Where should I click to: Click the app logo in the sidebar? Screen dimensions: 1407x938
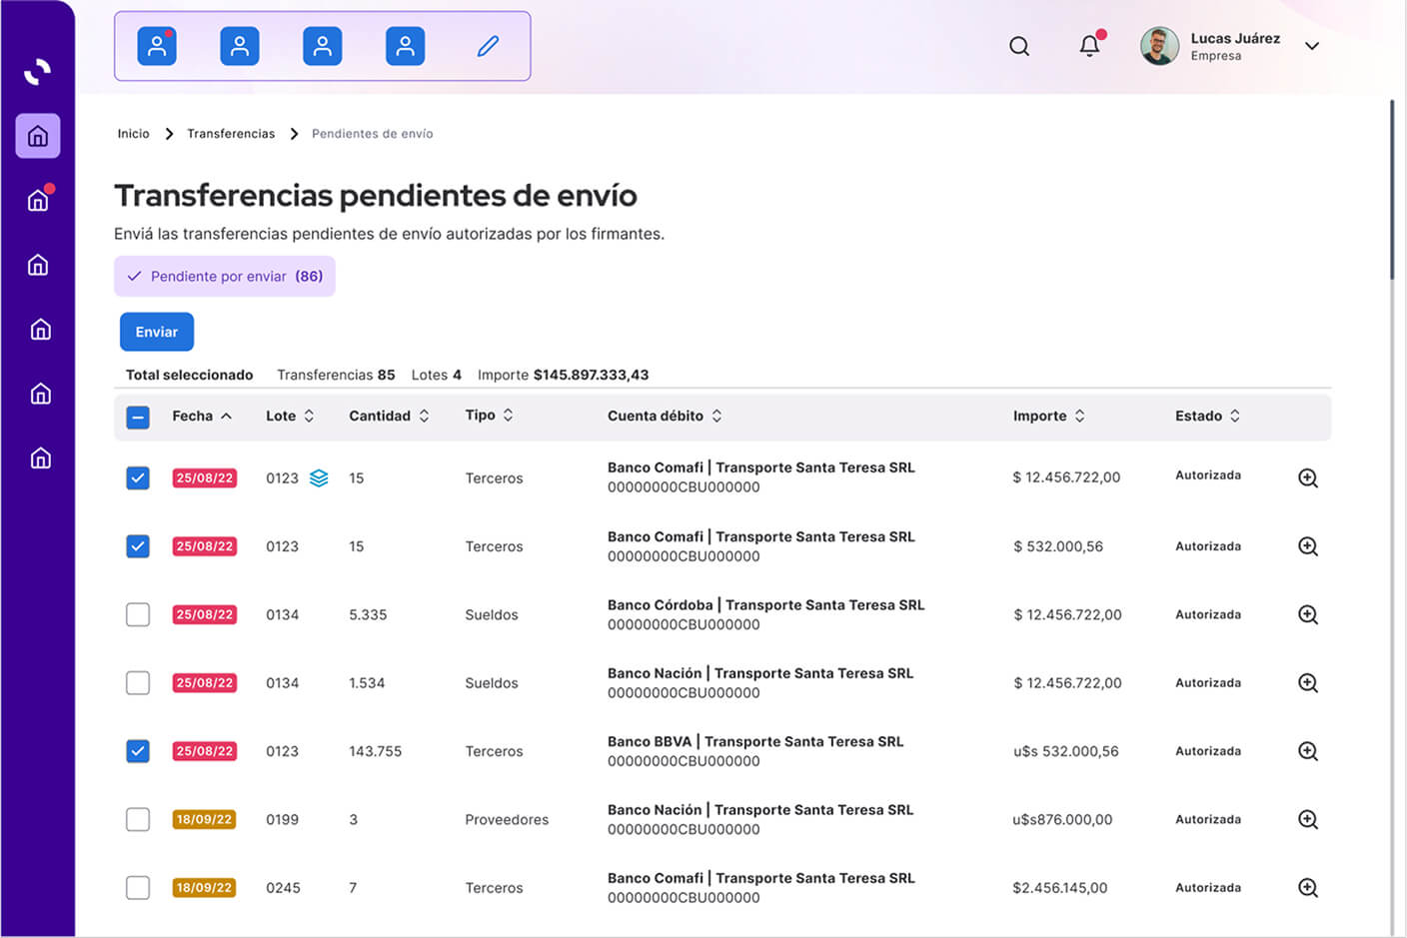click(x=37, y=72)
